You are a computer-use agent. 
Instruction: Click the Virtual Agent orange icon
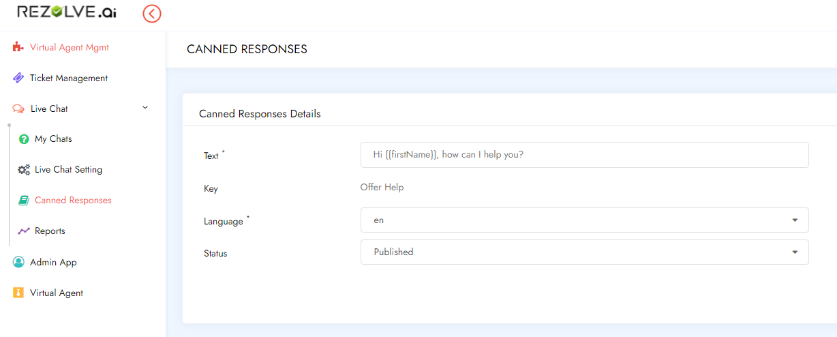point(18,293)
